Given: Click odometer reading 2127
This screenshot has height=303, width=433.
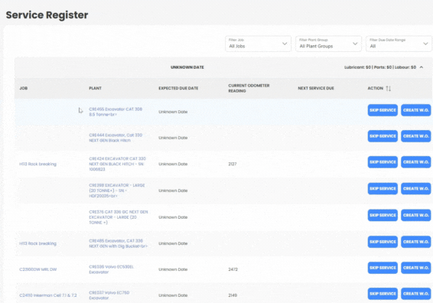Looking at the screenshot, I should tap(233, 164).
